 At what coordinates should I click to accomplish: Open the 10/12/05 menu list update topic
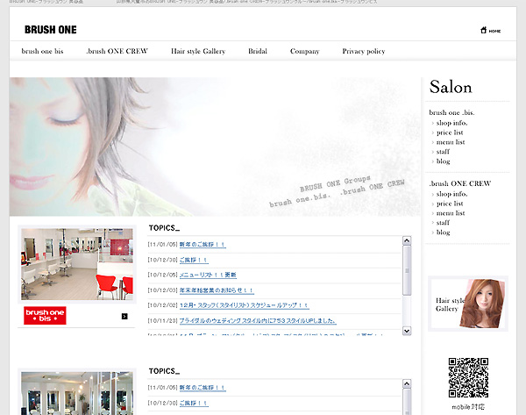point(208,275)
